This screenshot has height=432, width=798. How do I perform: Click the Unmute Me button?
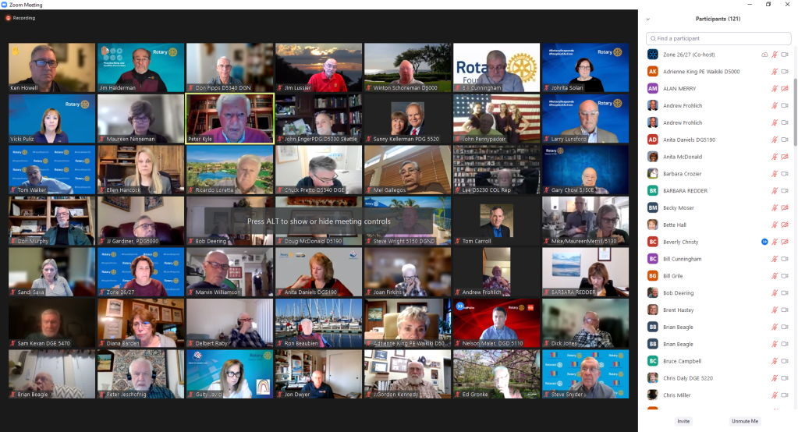[x=744, y=421]
